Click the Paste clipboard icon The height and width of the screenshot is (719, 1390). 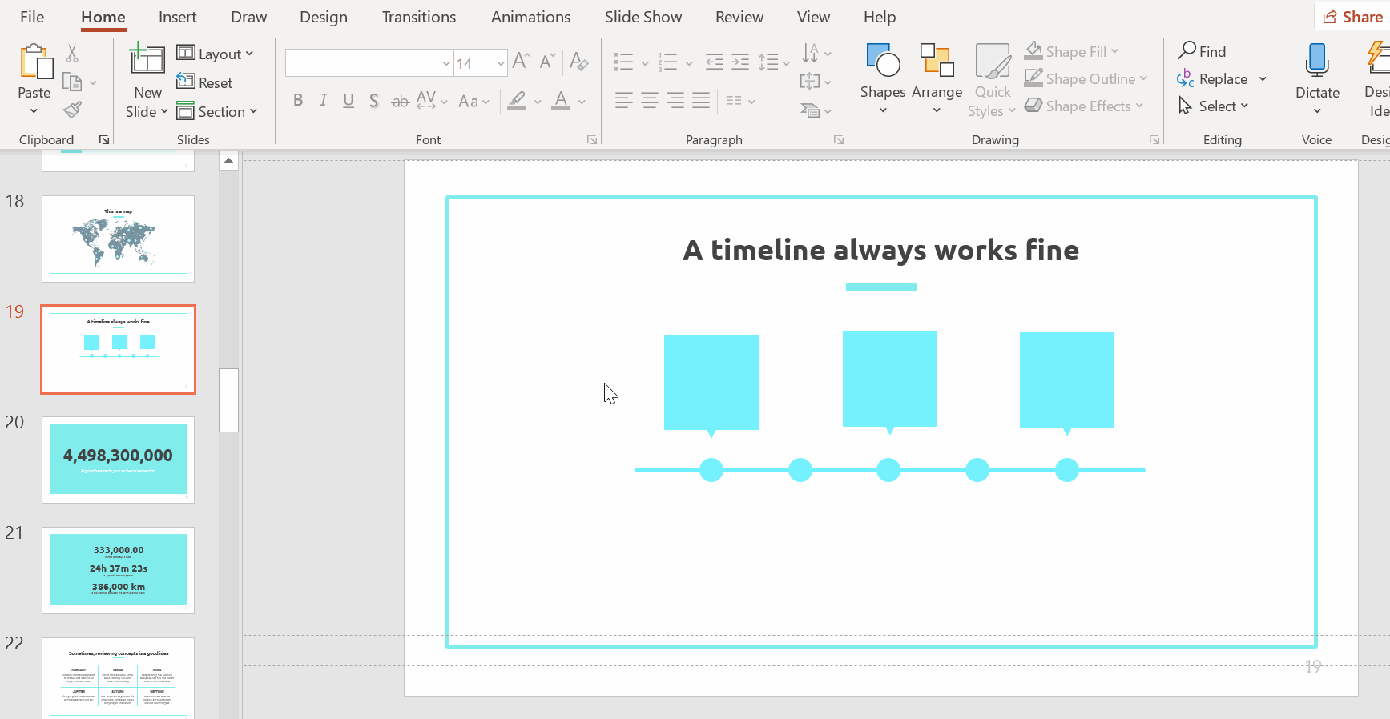pyautogui.click(x=34, y=62)
